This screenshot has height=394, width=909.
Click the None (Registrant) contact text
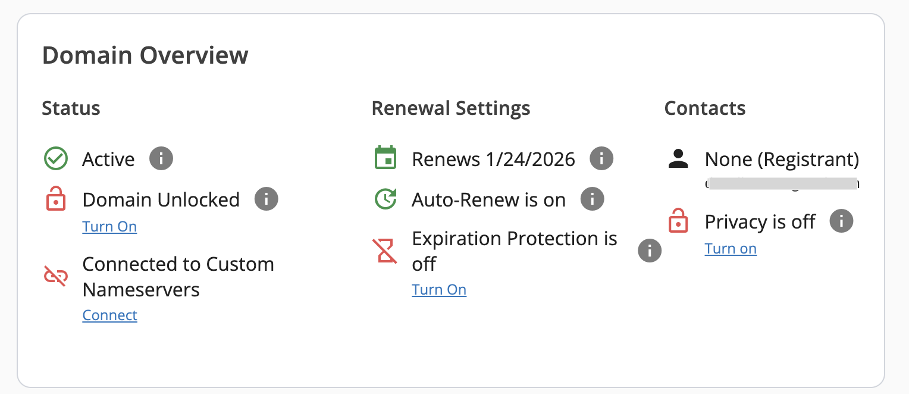(x=782, y=160)
